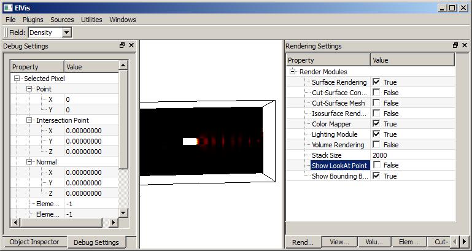Collapse the Selected Pixel tree node
The height and width of the screenshot is (251, 472).
click(17, 79)
